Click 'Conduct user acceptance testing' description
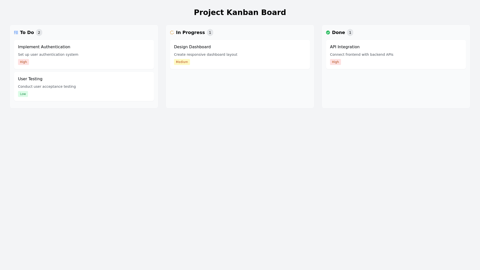This screenshot has height=270, width=480. (47, 86)
